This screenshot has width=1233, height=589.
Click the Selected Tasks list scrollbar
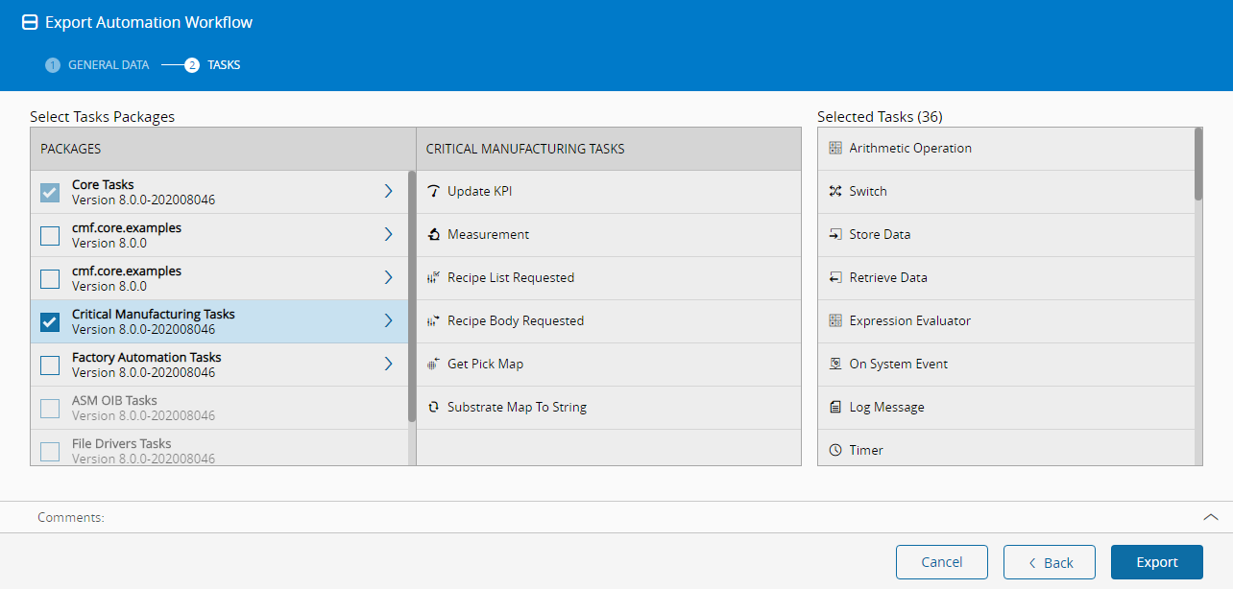pos(1197,165)
